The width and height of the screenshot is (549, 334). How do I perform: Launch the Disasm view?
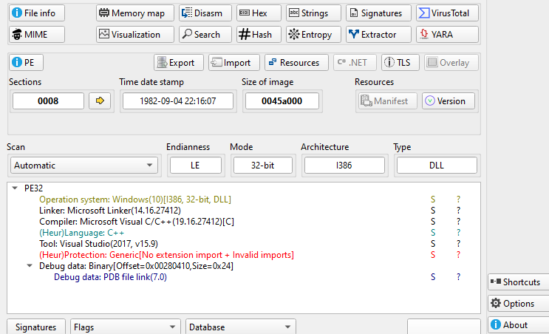(204, 13)
